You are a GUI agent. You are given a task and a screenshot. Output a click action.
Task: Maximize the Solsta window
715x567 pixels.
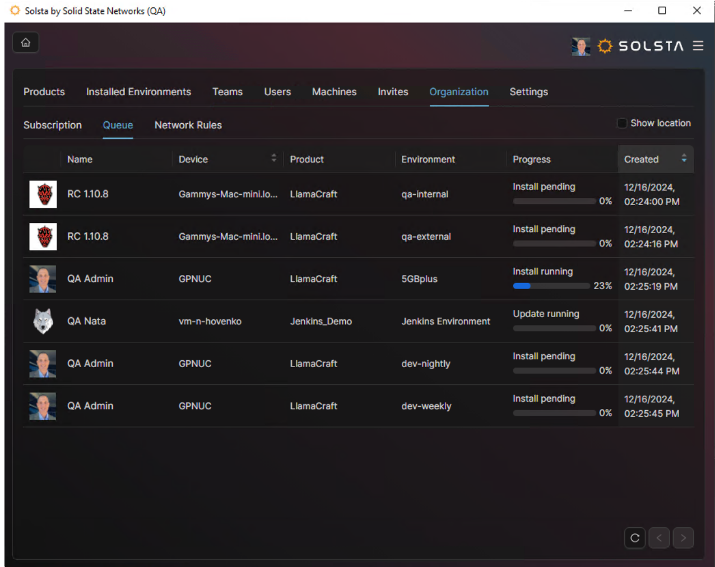point(662,11)
